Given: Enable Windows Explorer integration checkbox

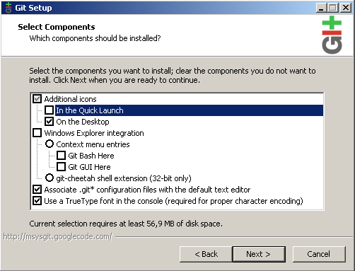Looking at the screenshot, I should tap(37, 133).
